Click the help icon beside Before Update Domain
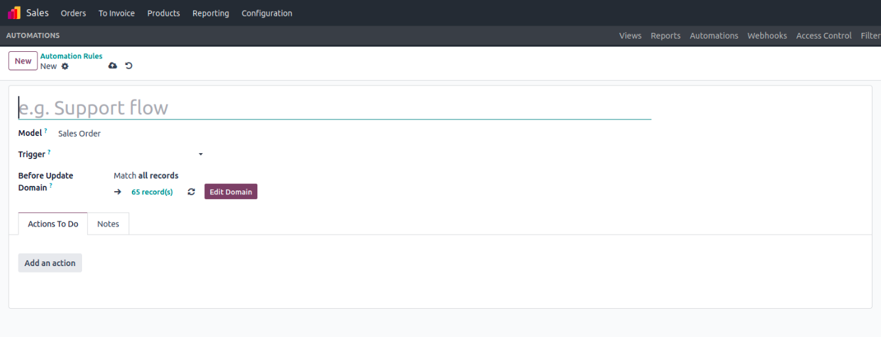 click(x=51, y=186)
